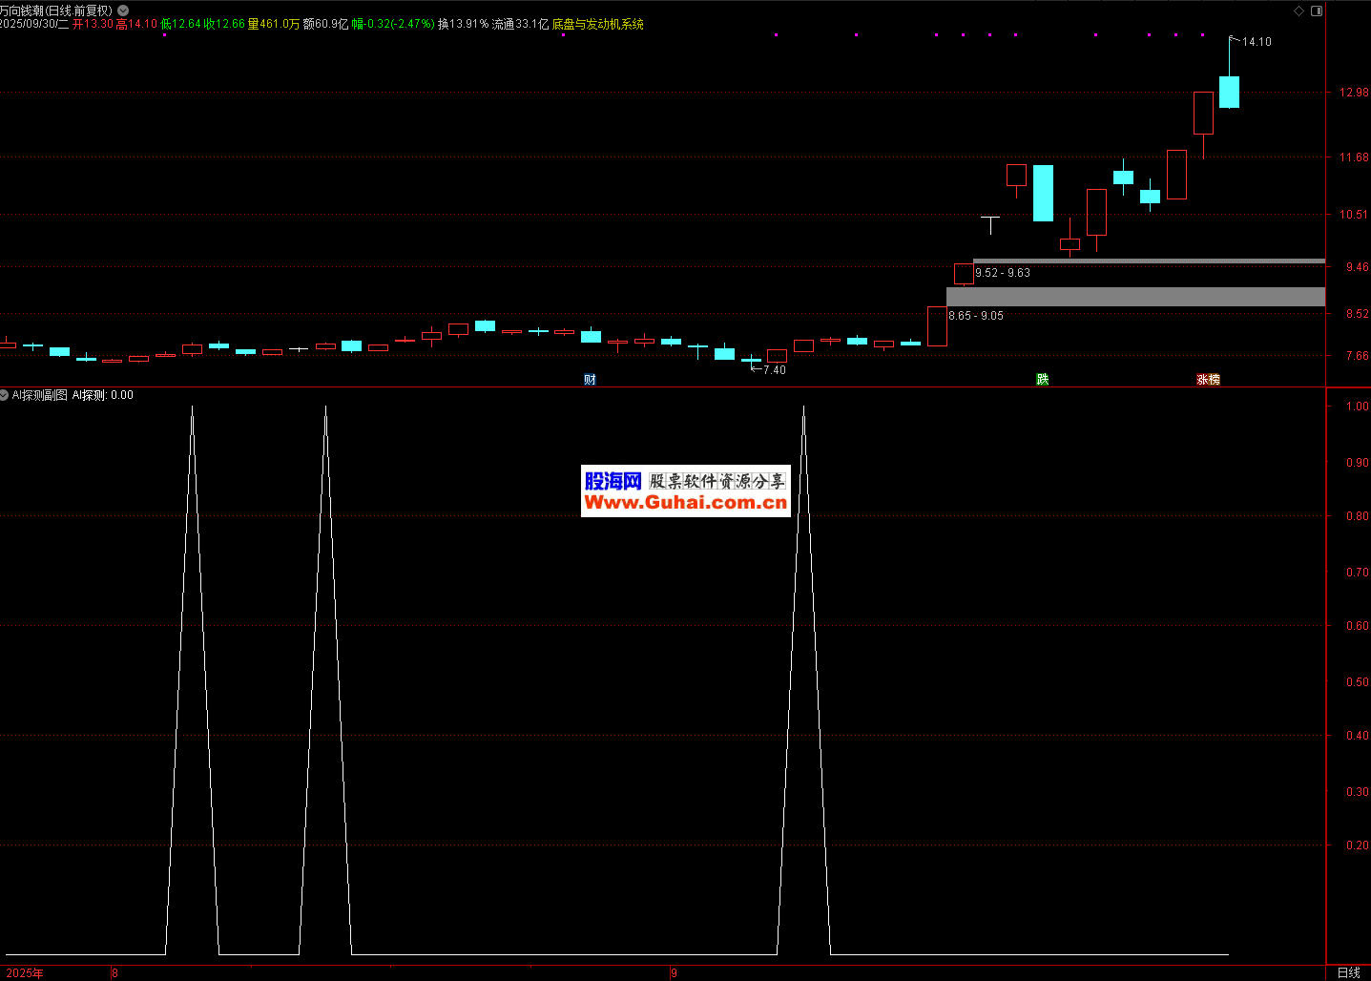Open the dropdown next to 万向钱潮 title
Viewport: 1371px width, 981px height.
point(123,10)
